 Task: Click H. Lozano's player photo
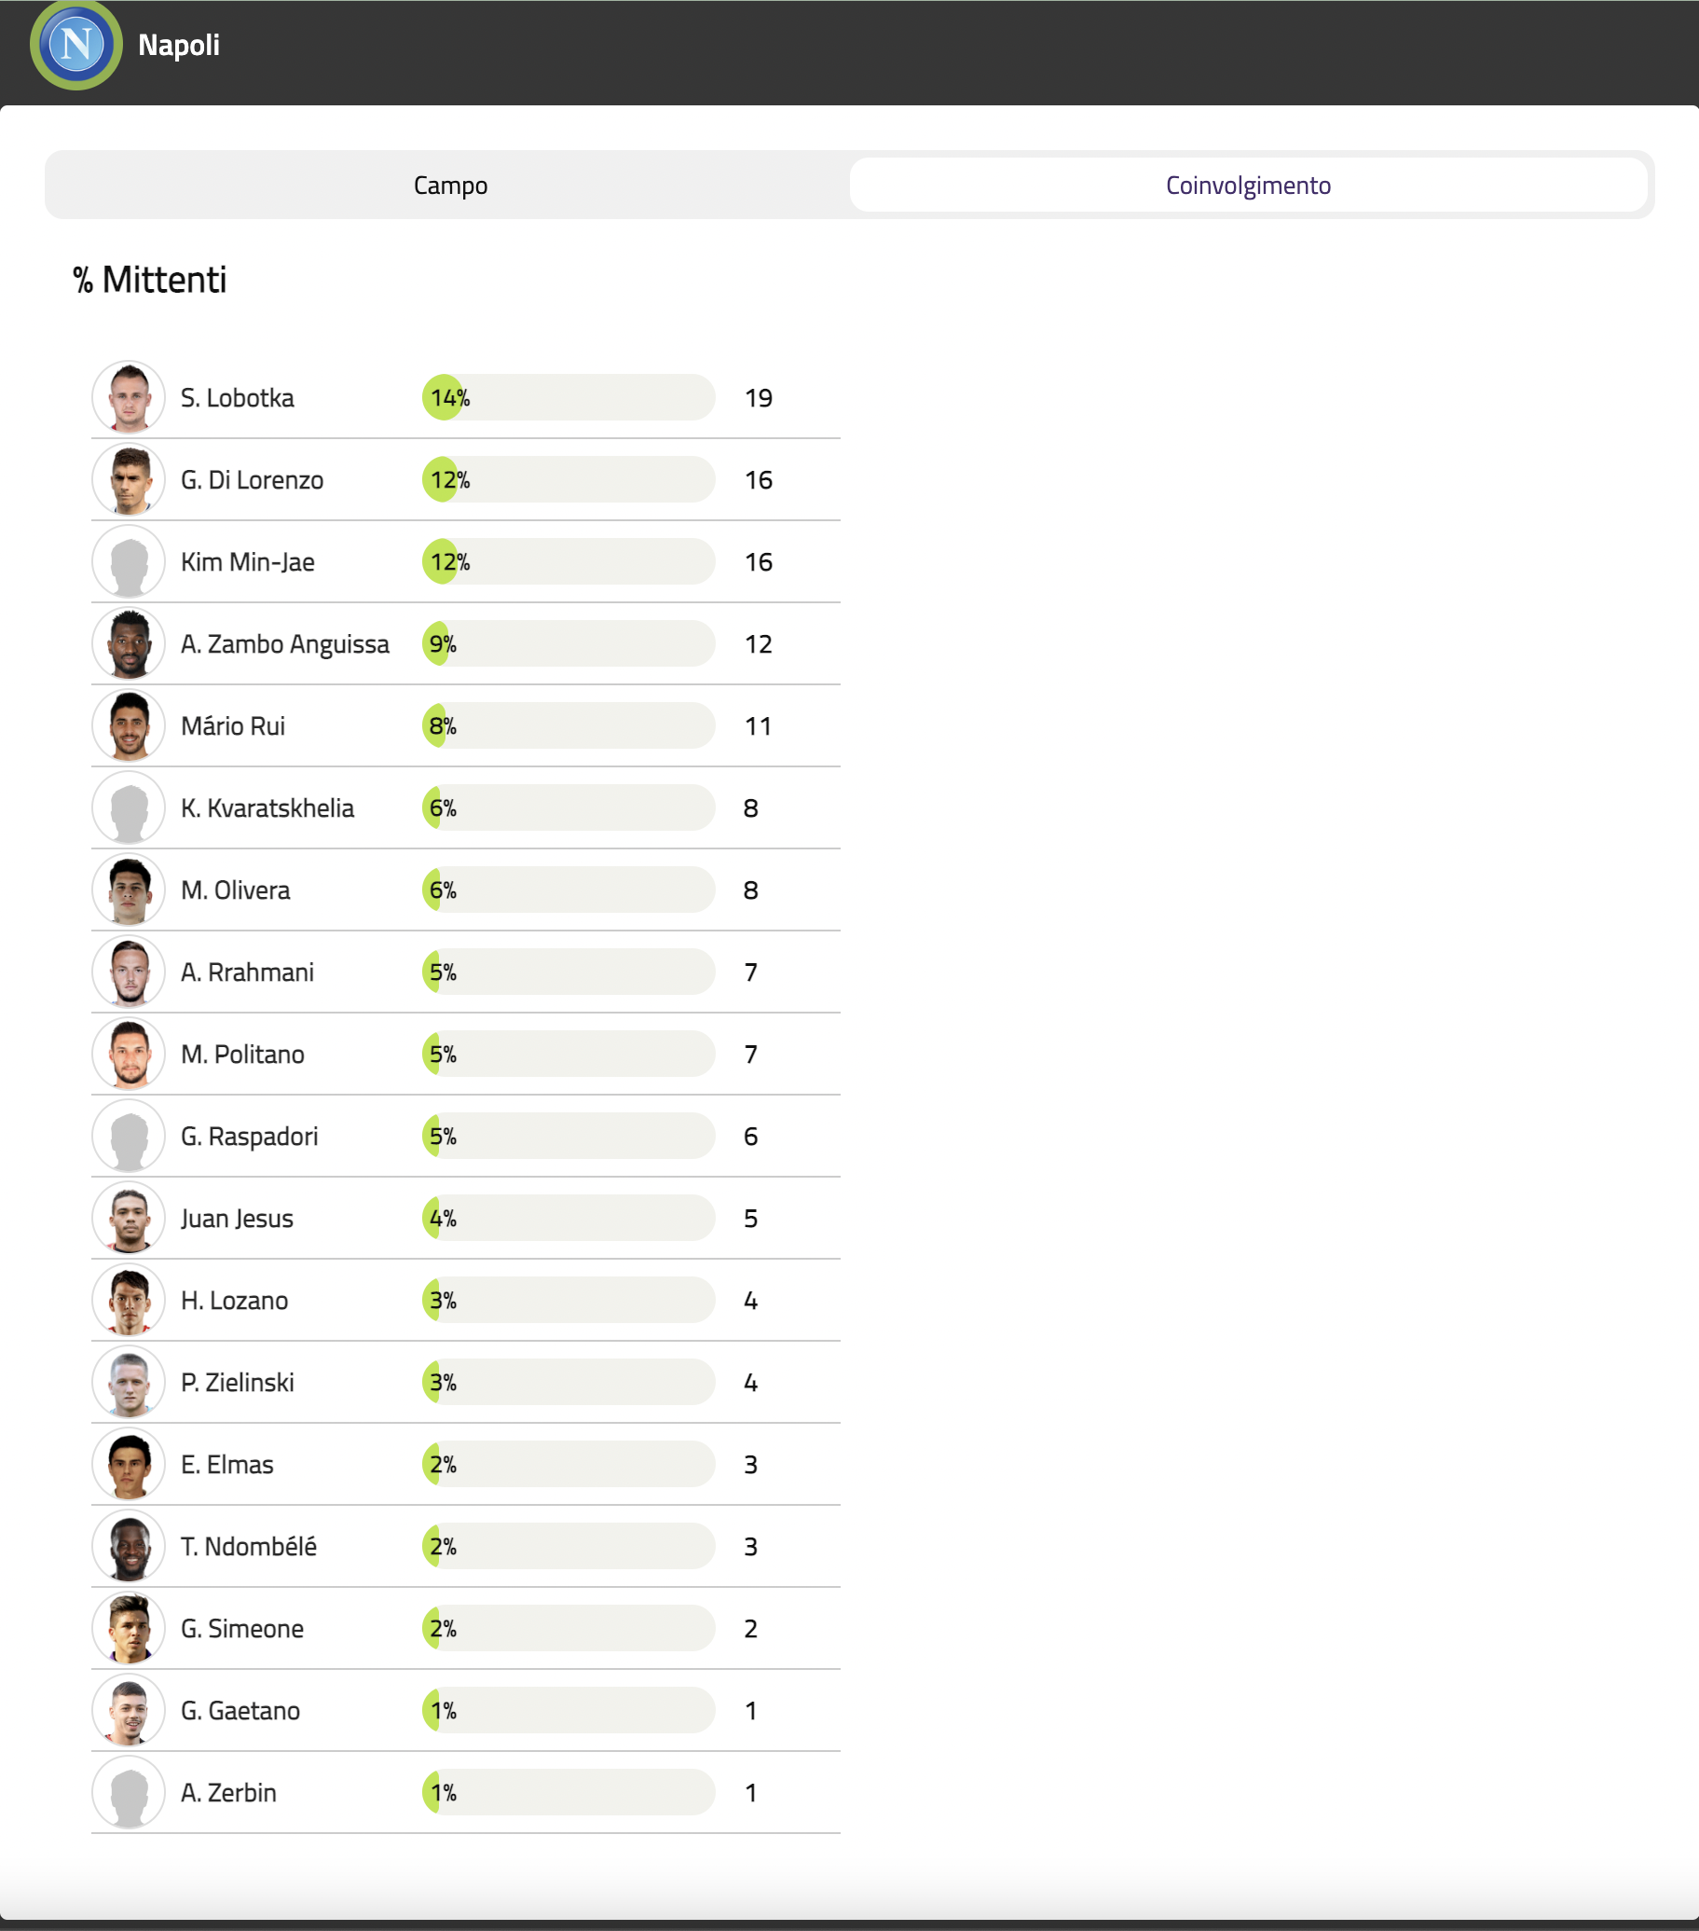(129, 1301)
